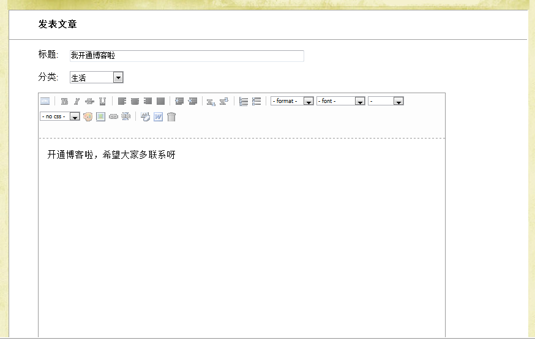The height and width of the screenshot is (339, 535).
Task: Insert a bulleted list
Action: [x=256, y=102]
